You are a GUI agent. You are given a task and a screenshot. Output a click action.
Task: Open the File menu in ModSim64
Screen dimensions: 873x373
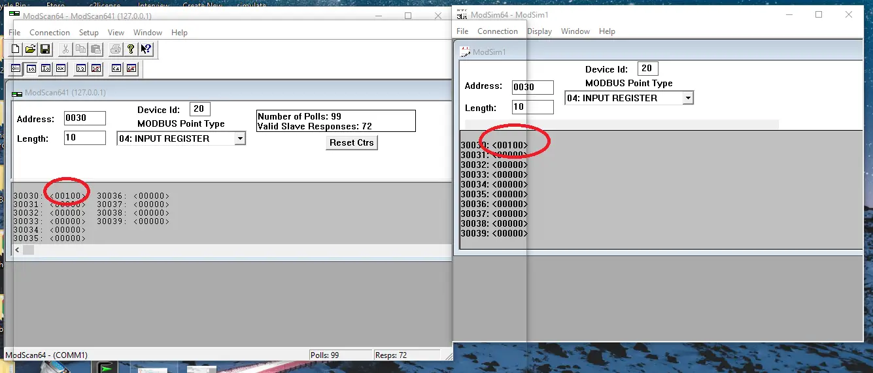(462, 31)
